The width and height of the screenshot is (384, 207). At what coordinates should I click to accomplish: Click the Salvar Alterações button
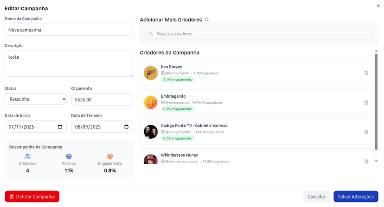click(356, 197)
